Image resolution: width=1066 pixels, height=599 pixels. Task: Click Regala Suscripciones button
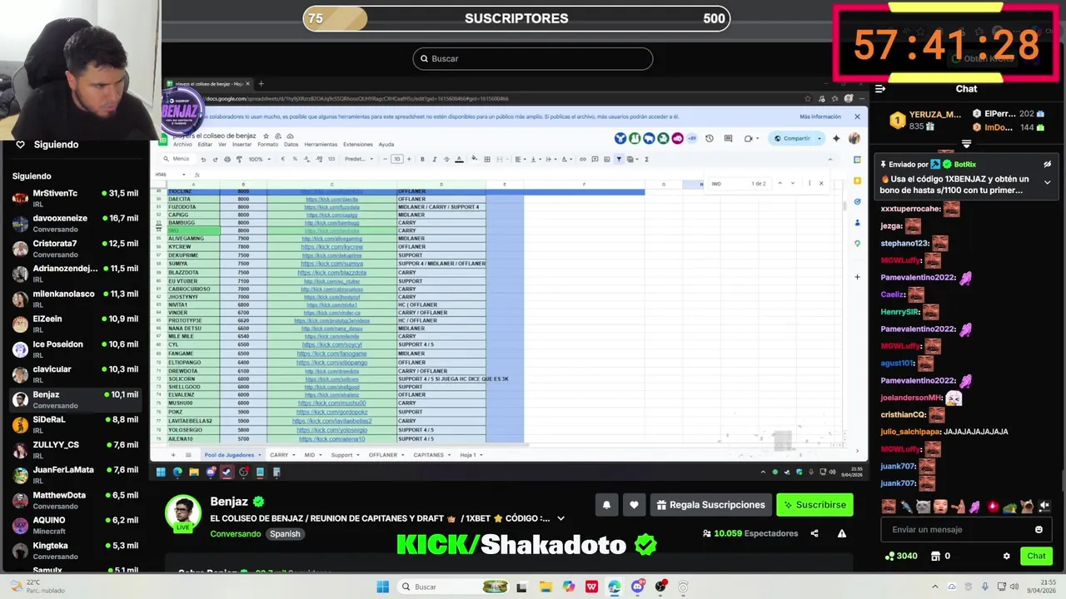pos(710,505)
